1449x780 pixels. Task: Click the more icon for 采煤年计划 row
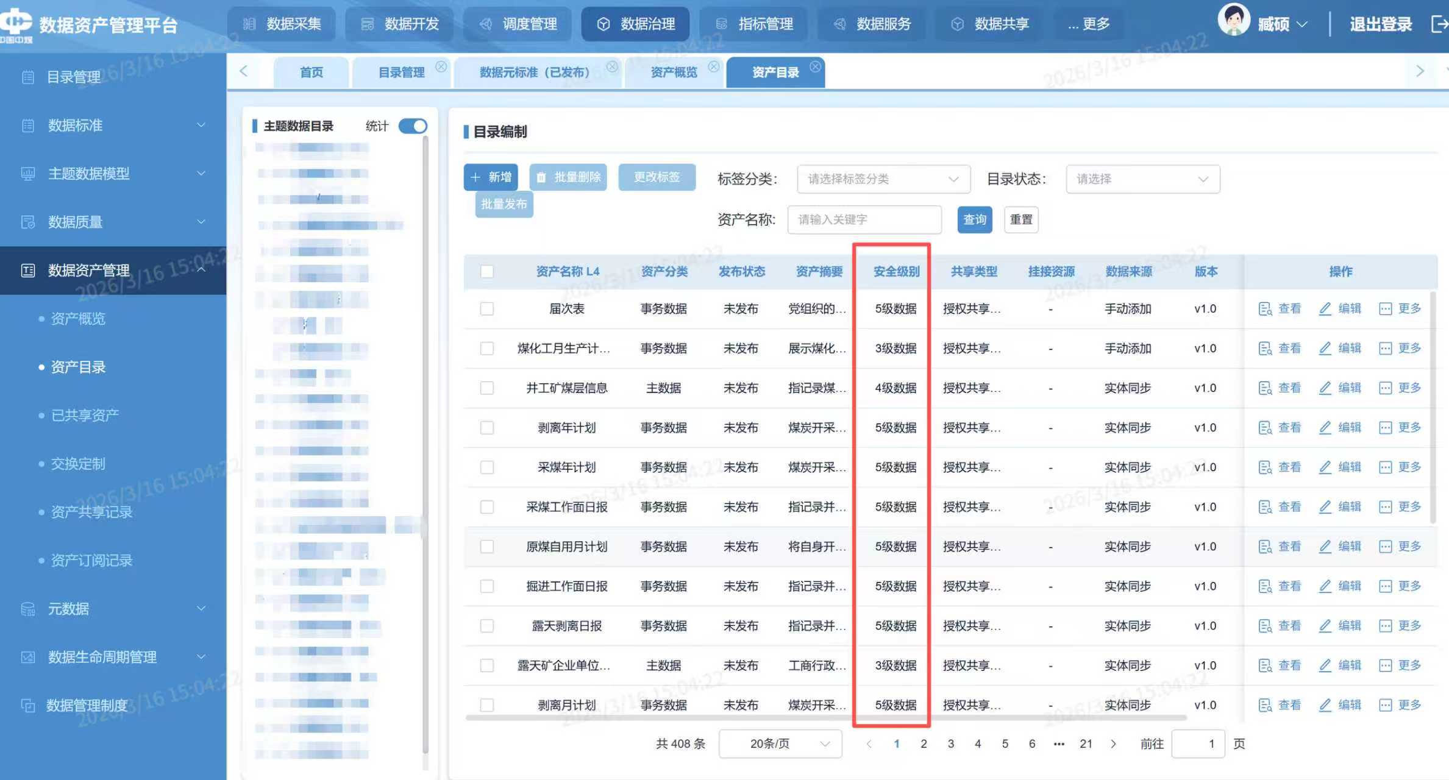point(1385,467)
